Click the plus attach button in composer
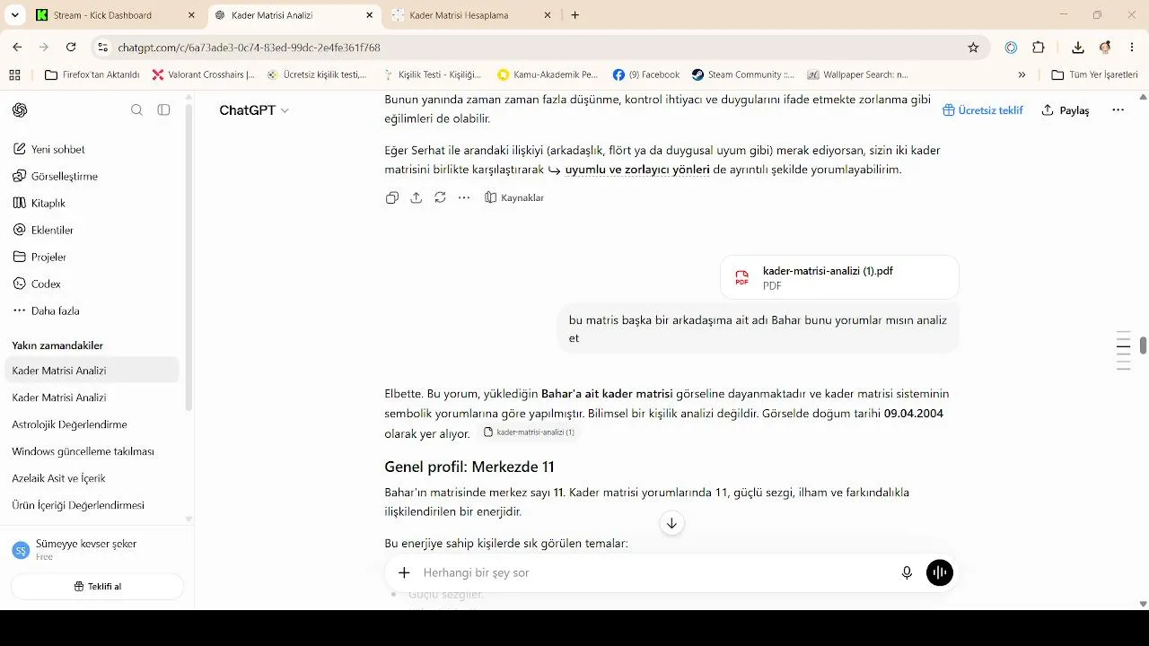Screen dimensions: 1149x646 point(404,572)
